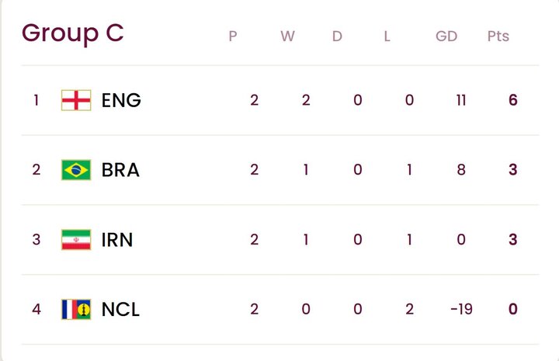
Task: Click England's goal difference of 11
Action: (461, 100)
